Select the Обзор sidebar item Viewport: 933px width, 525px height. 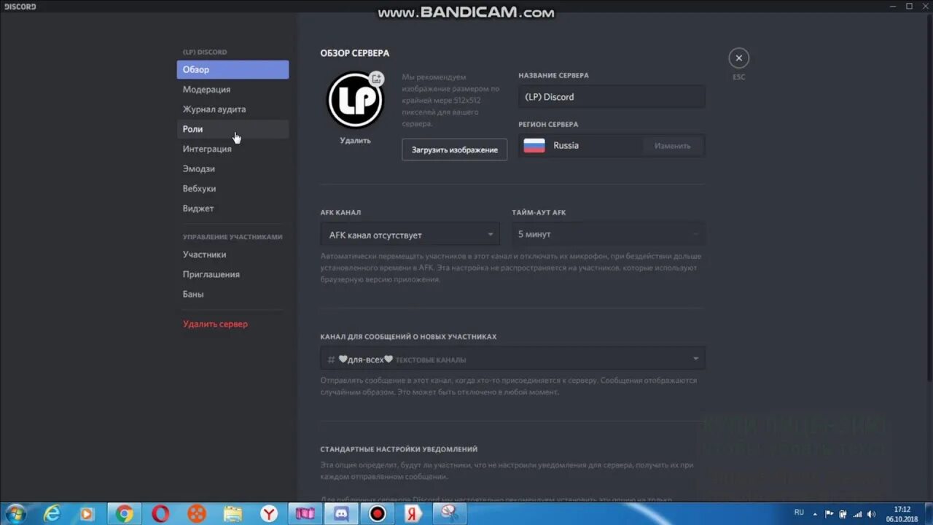(x=233, y=69)
